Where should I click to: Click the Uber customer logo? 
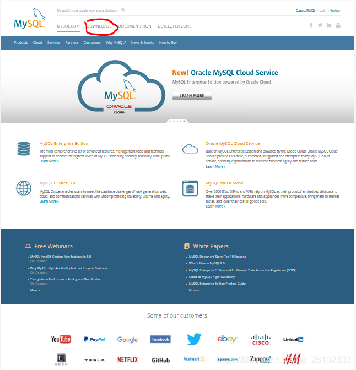point(61,360)
